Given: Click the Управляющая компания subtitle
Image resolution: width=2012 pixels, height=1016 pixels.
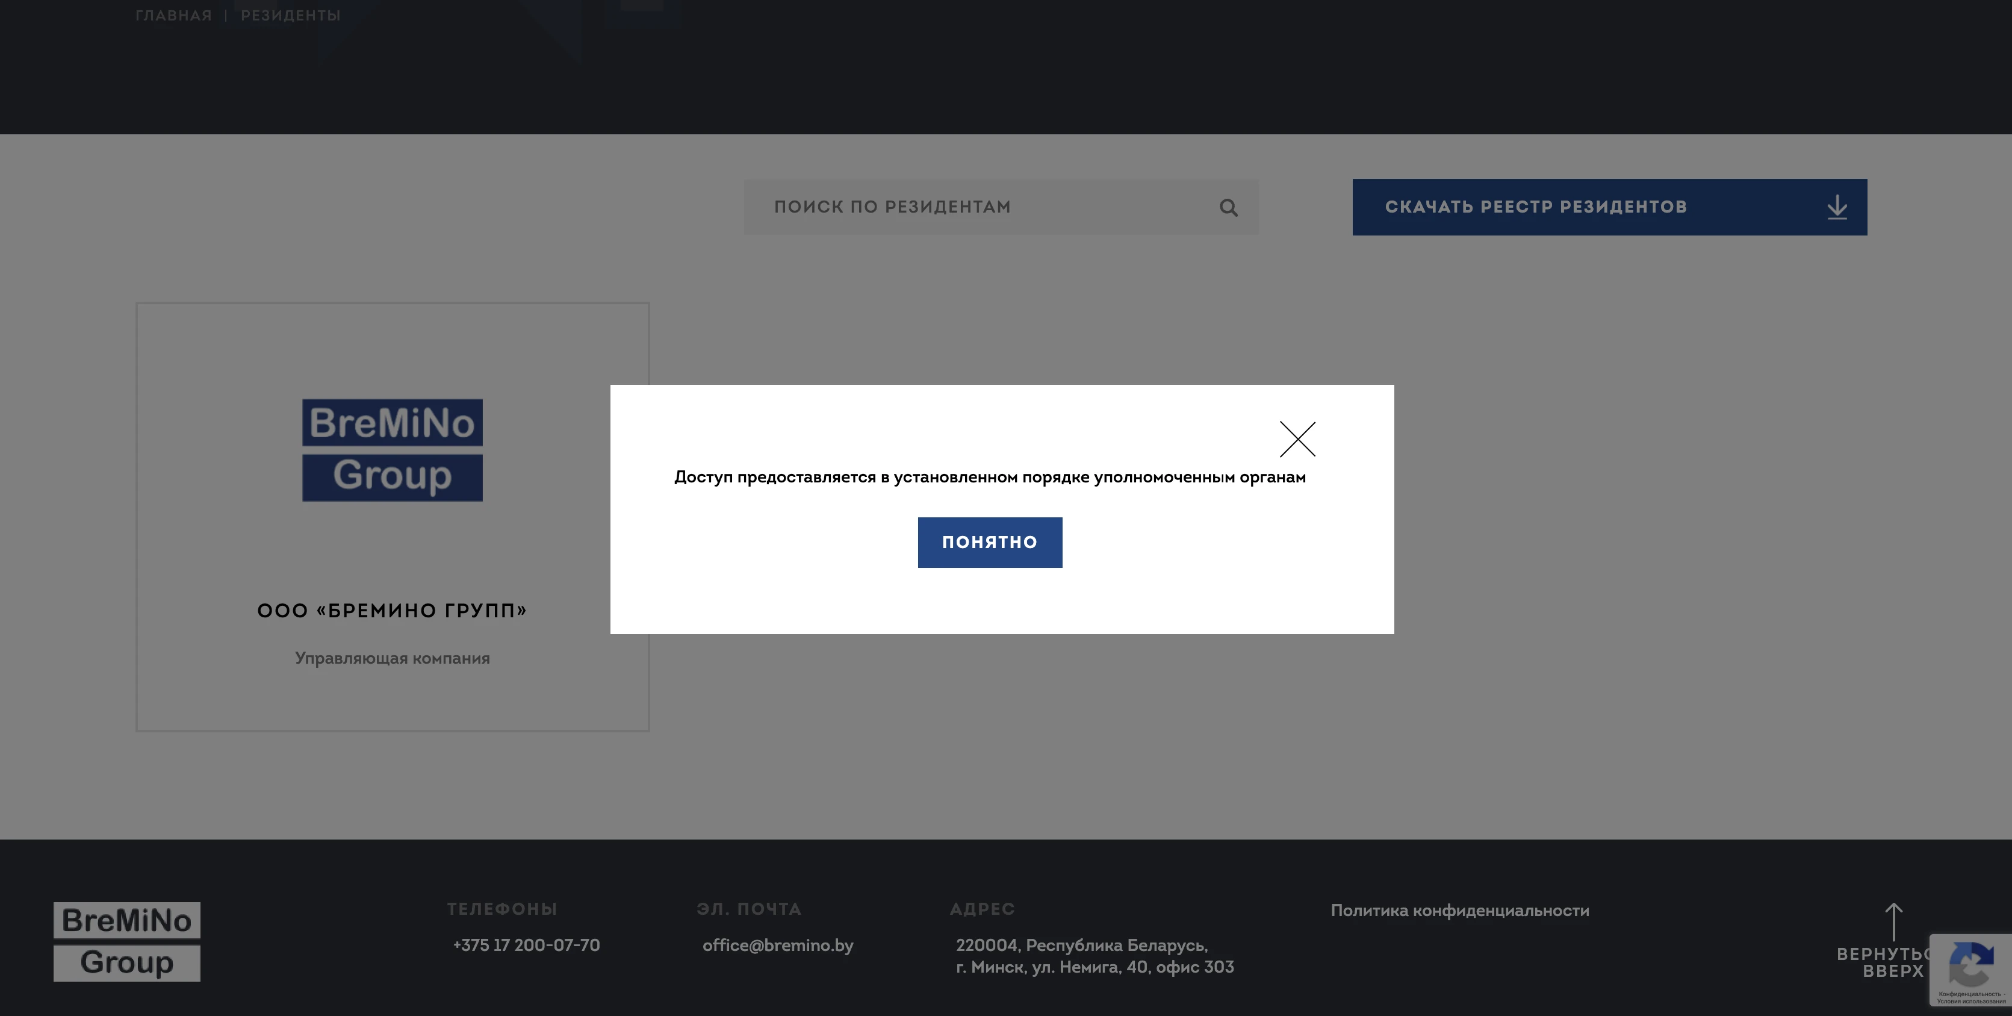Looking at the screenshot, I should (x=392, y=658).
